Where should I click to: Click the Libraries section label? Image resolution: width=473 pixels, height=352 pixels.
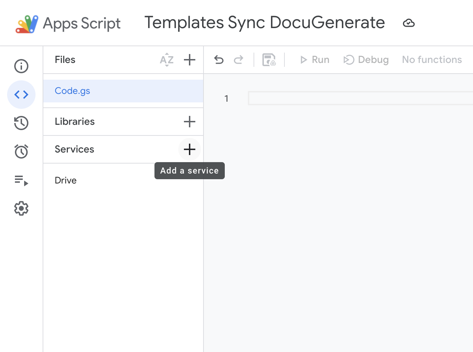coord(75,122)
